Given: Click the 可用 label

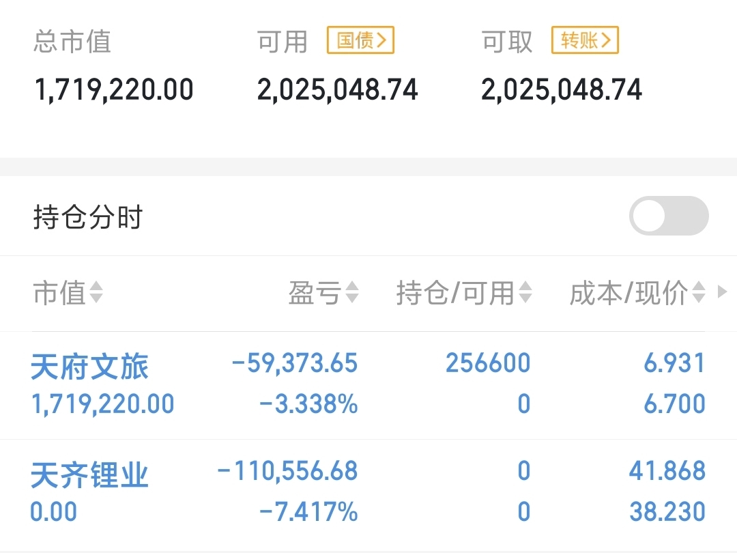Looking at the screenshot, I should click(x=283, y=42).
